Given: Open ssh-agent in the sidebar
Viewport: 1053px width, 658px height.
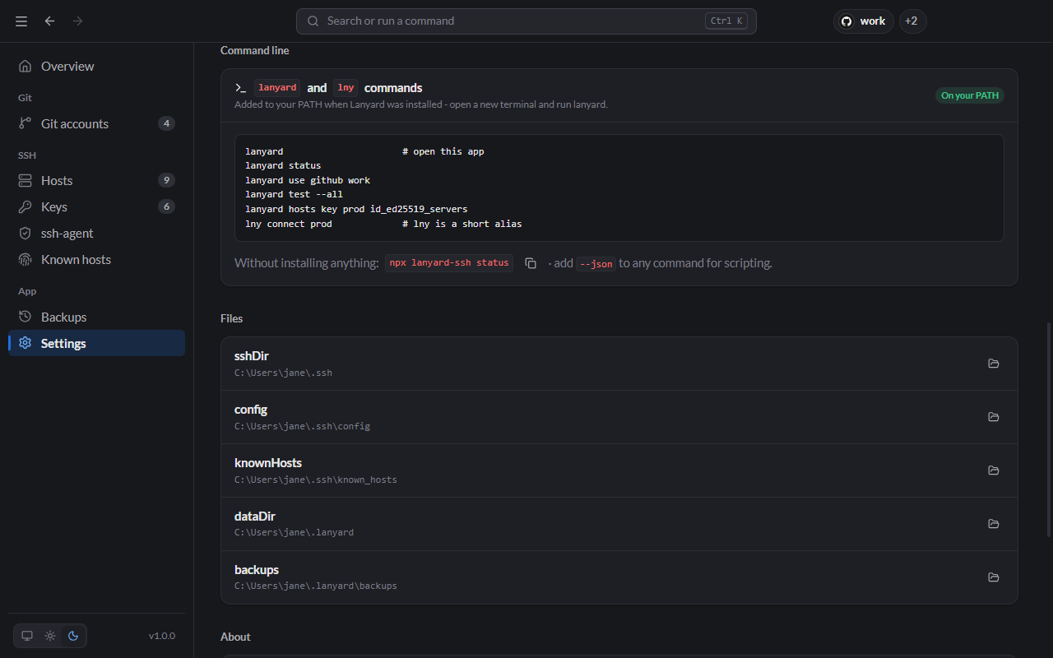Looking at the screenshot, I should pos(96,233).
